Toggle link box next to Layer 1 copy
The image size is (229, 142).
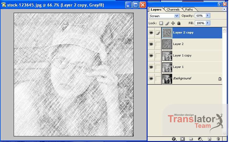pos(158,55)
